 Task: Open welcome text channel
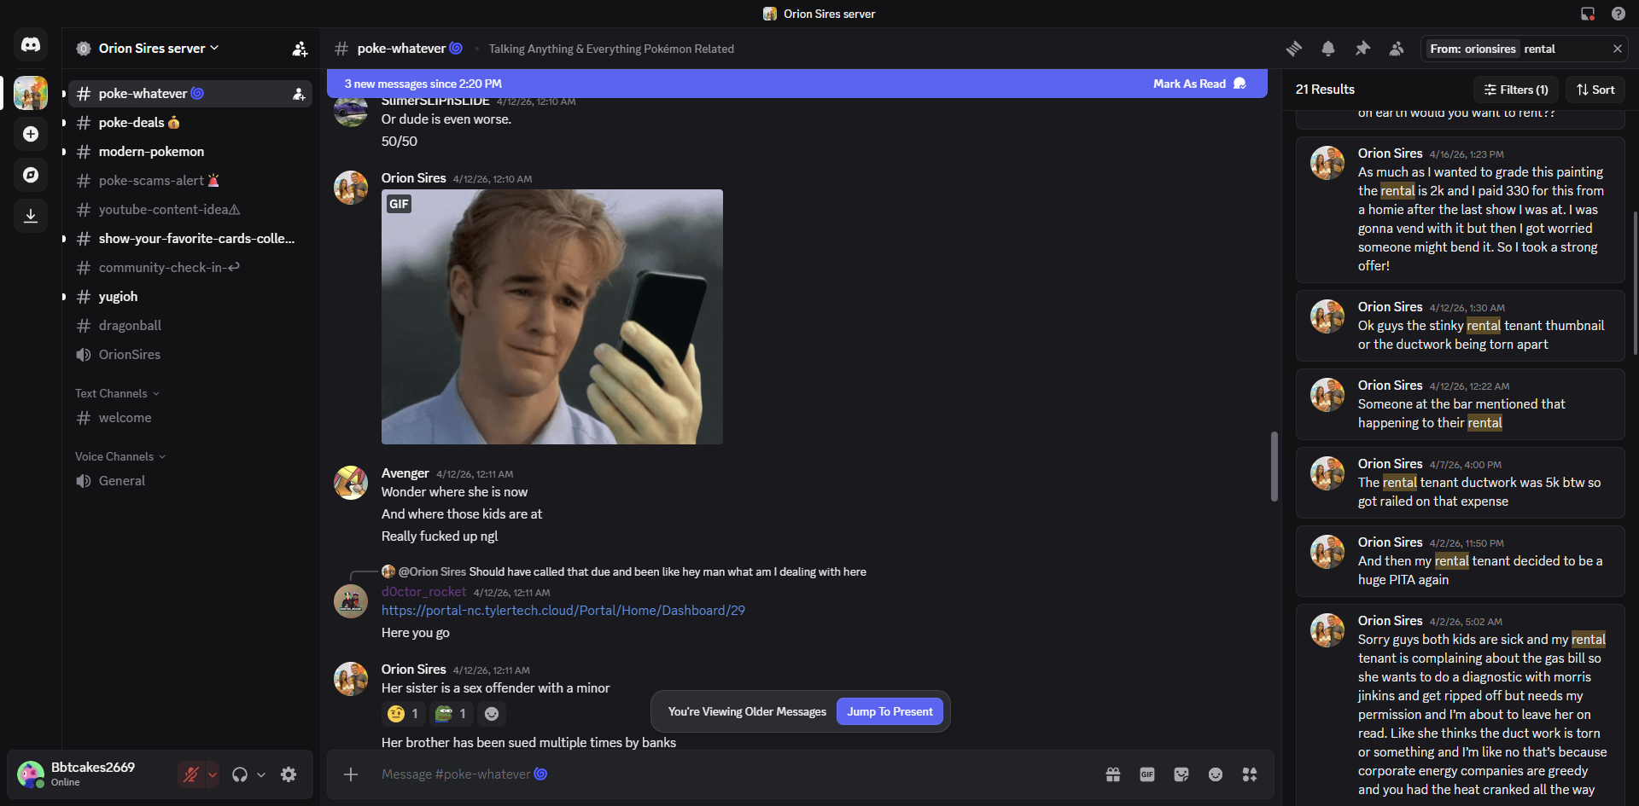pyautogui.click(x=190, y=418)
